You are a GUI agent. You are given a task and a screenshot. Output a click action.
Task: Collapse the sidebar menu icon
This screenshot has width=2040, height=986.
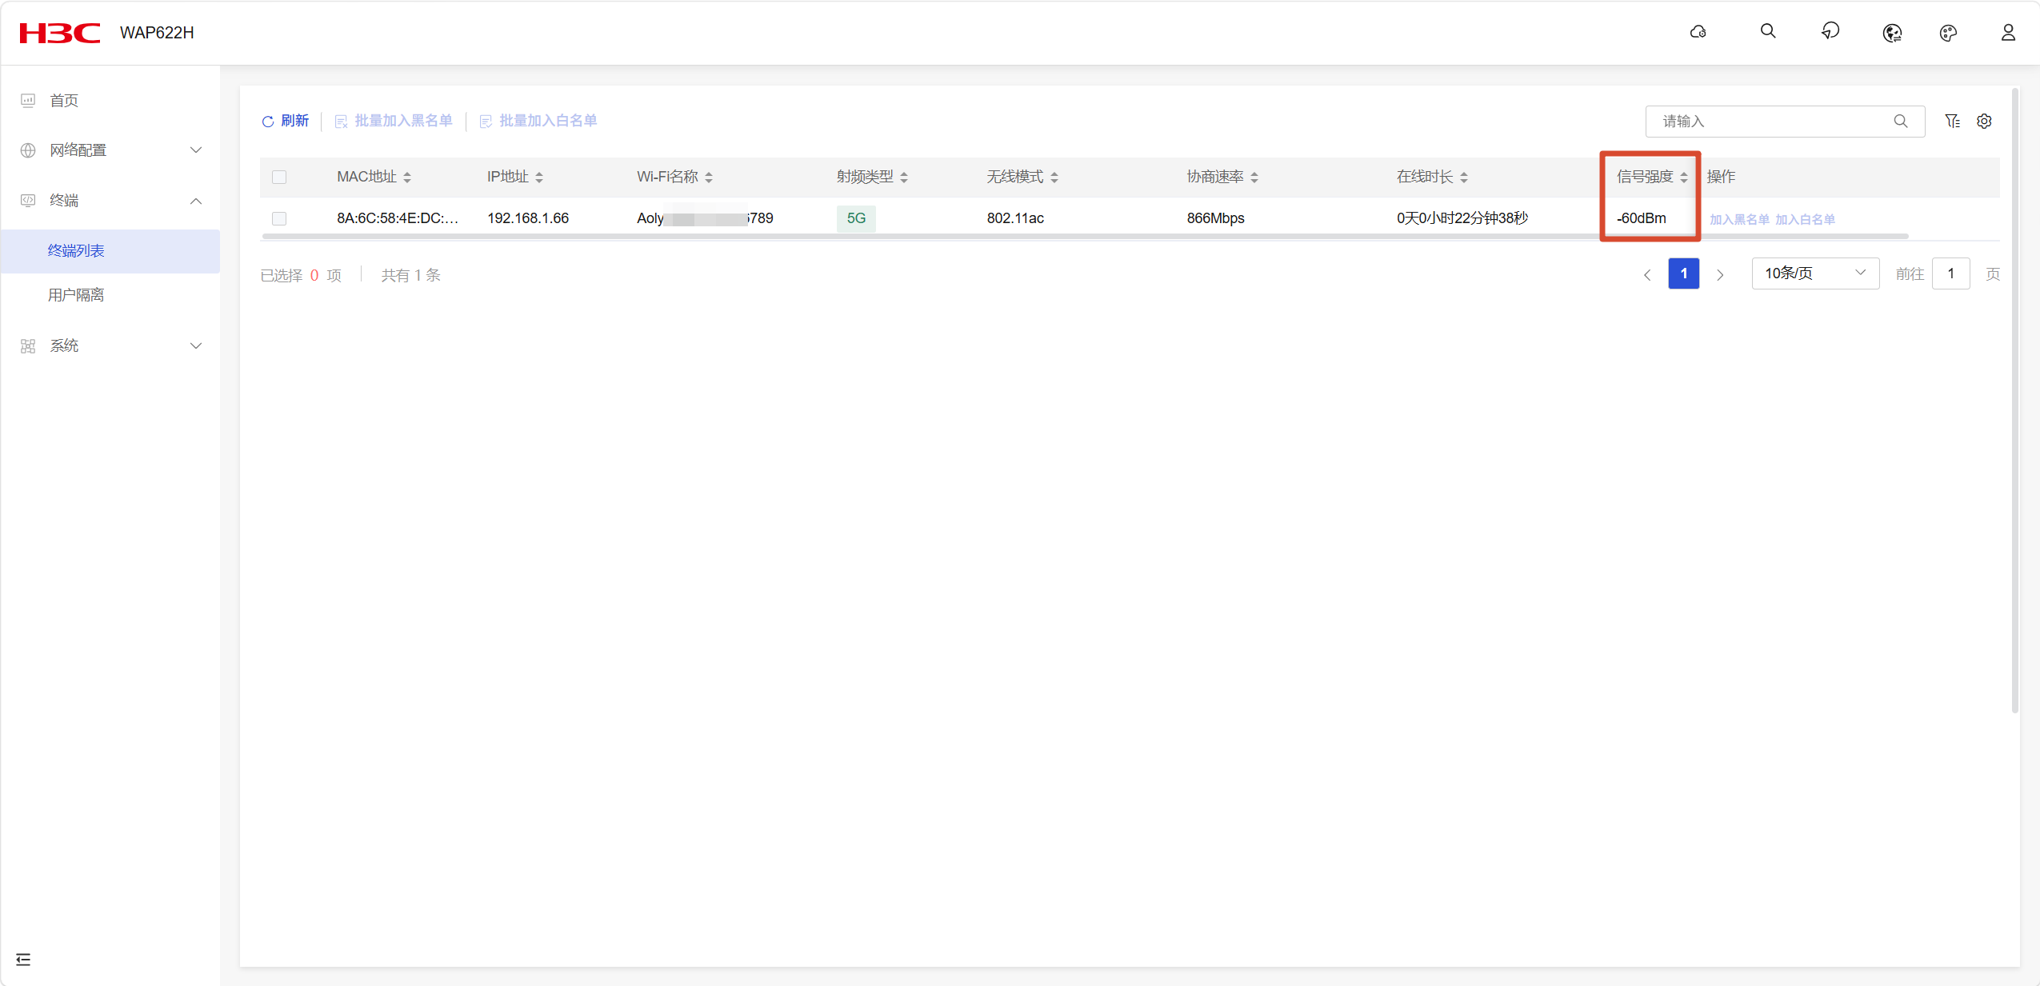[23, 959]
